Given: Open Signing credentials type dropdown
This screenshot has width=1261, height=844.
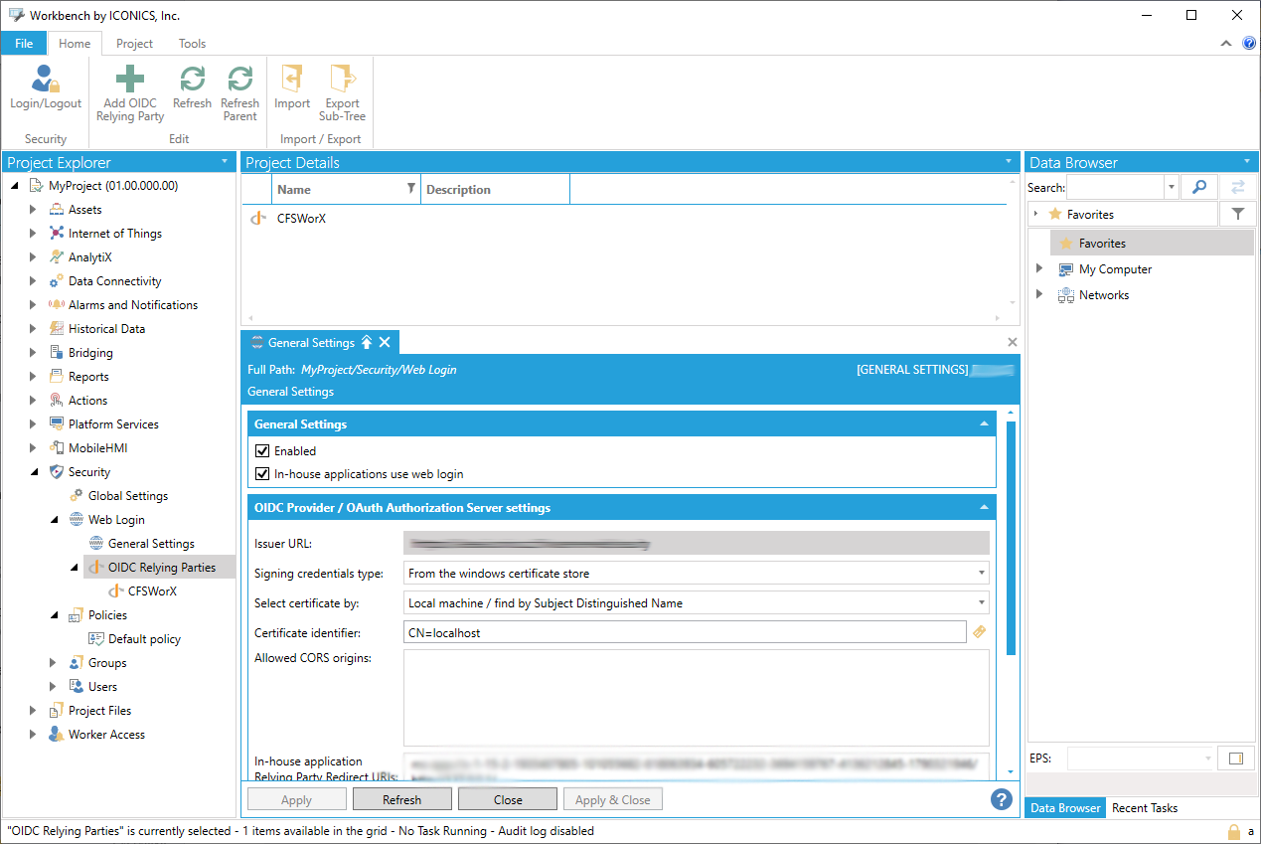Looking at the screenshot, I should (x=696, y=574).
